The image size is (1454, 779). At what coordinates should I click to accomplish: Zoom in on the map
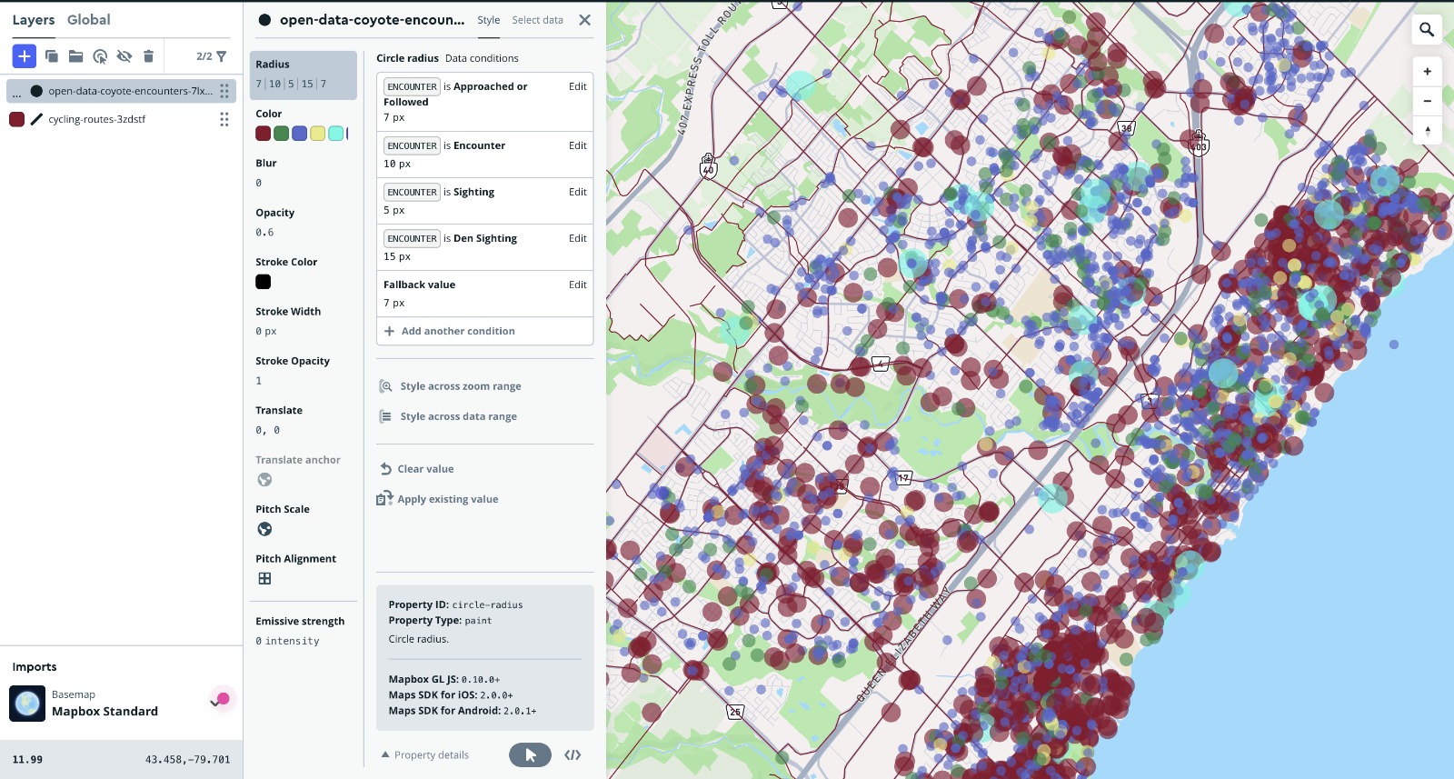(1427, 72)
